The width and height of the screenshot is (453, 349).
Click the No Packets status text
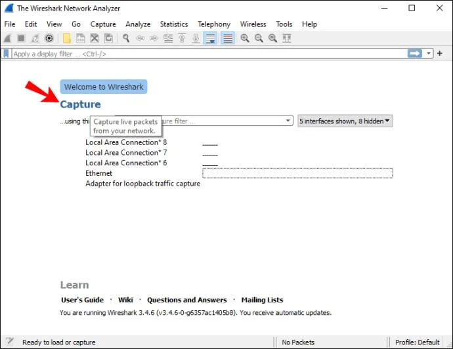pos(298,342)
